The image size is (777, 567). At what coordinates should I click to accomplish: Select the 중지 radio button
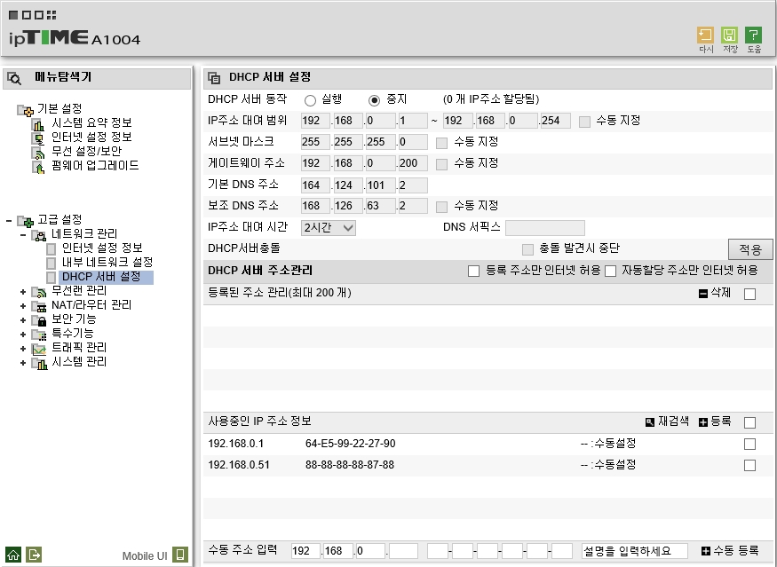pos(374,100)
